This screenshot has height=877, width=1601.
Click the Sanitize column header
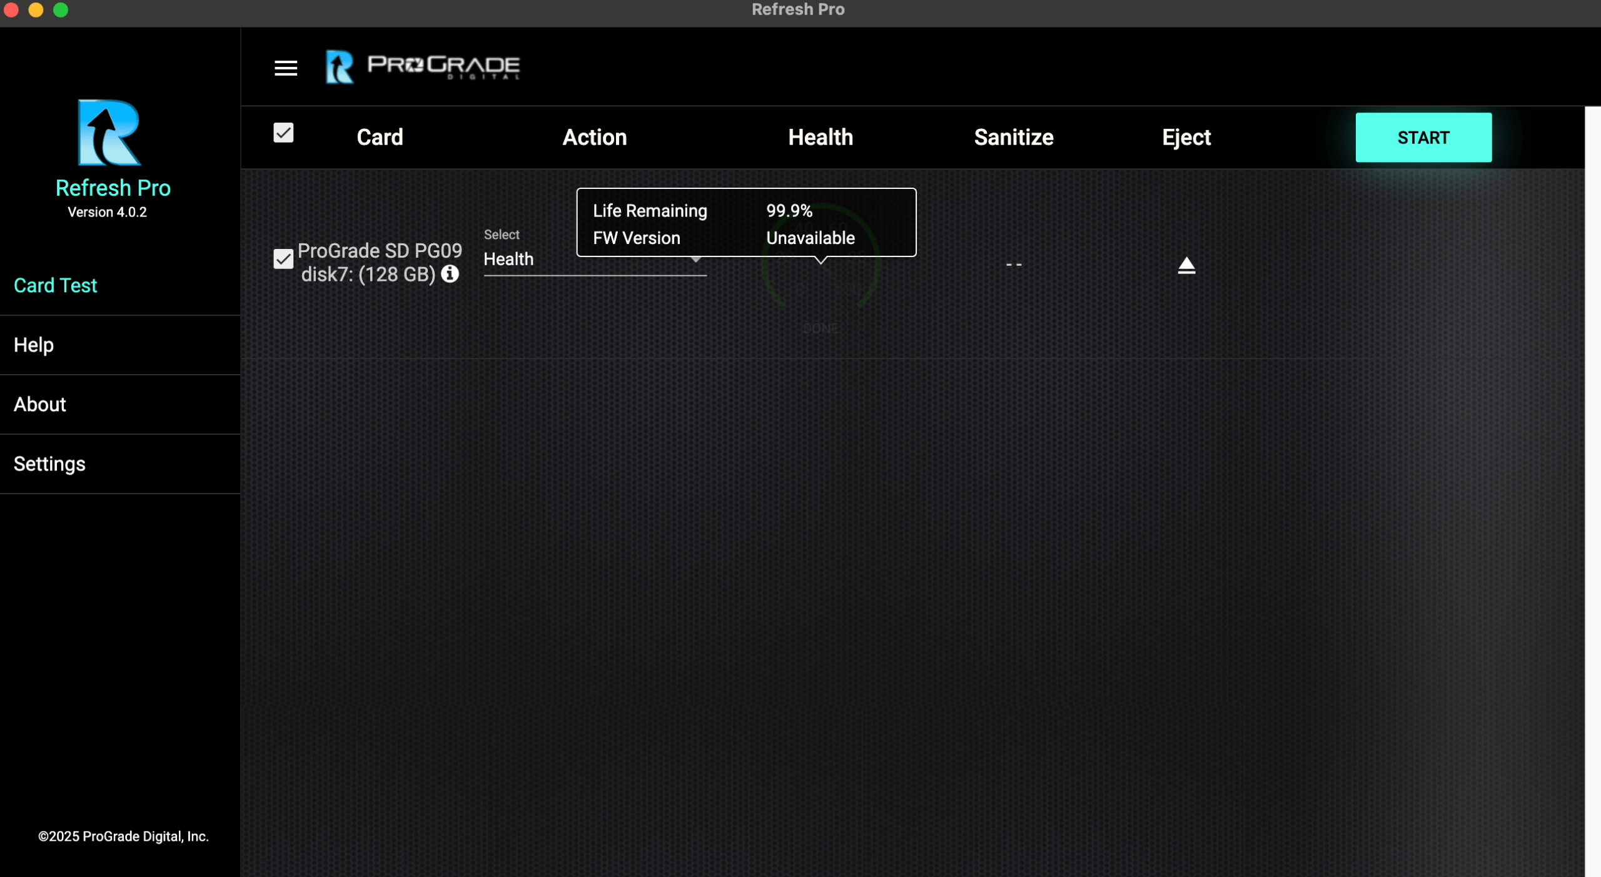tap(1013, 137)
